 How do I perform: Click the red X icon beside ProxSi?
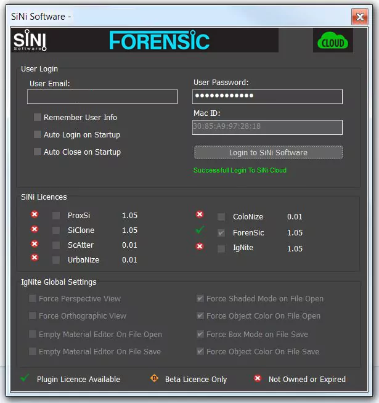click(35, 214)
